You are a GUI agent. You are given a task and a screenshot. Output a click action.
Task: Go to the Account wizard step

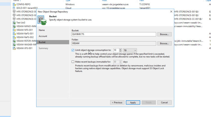[x=43, y=36]
